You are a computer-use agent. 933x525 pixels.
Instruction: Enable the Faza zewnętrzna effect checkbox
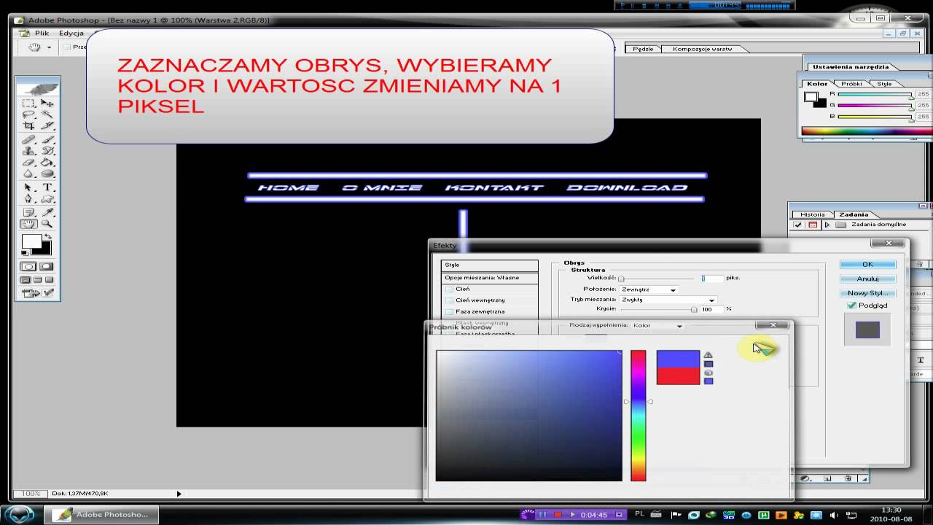pyautogui.click(x=450, y=311)
